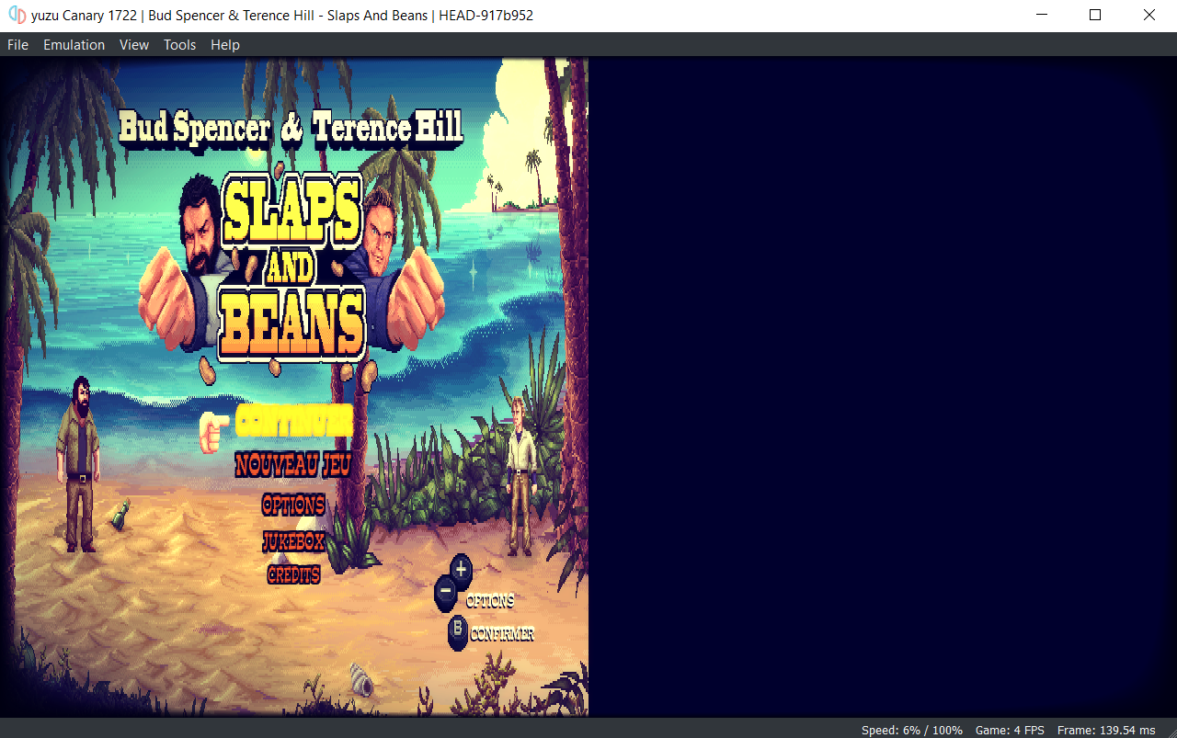The height and width of the screenshot is (738, 1177).
Task: Close the yuzu window
Action: click(1149, 15)
